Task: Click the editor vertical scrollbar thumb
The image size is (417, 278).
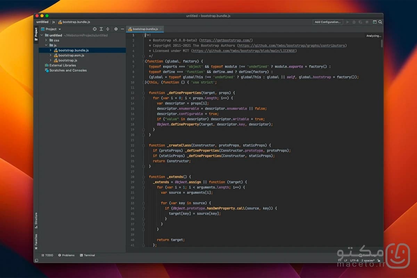Action: coord(382,43)
